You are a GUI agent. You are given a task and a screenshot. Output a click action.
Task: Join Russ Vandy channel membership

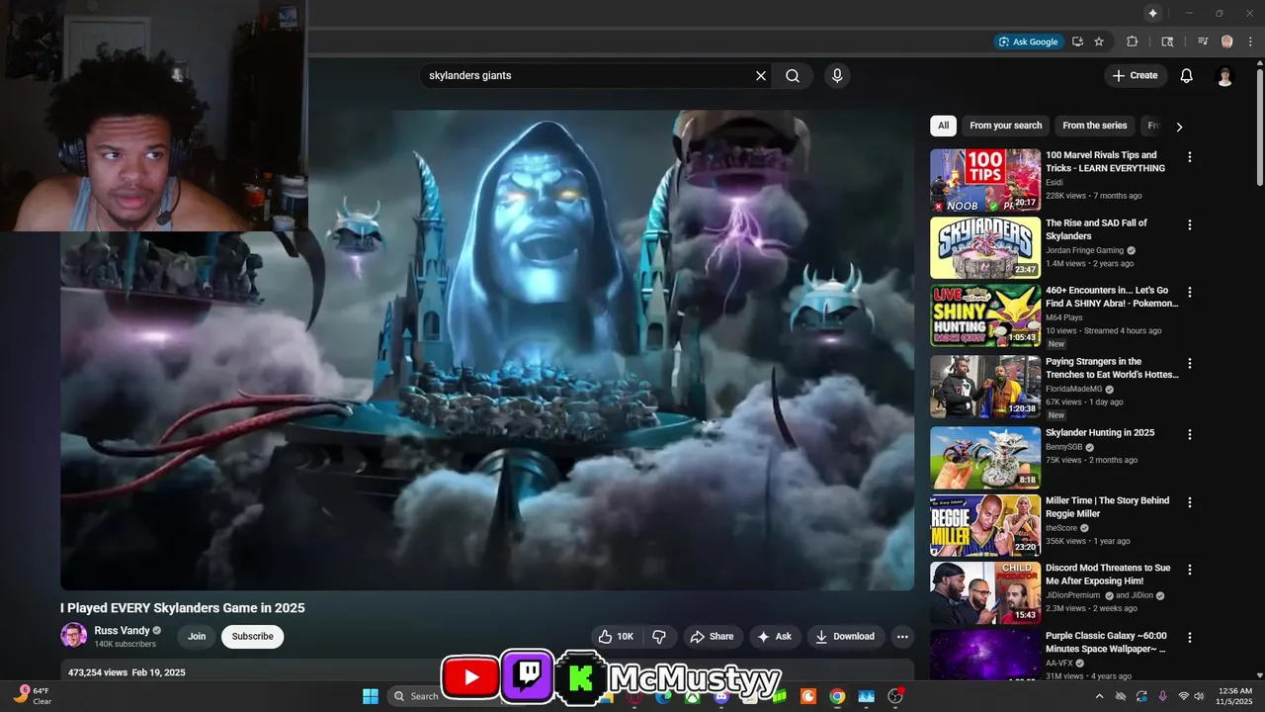pos(197,637)
